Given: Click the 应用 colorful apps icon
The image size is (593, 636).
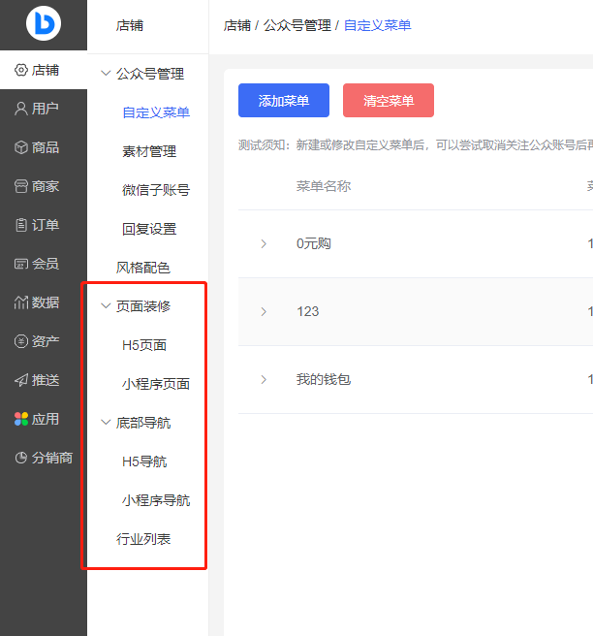Looking at the screenshot, I should tap(21, 419).
